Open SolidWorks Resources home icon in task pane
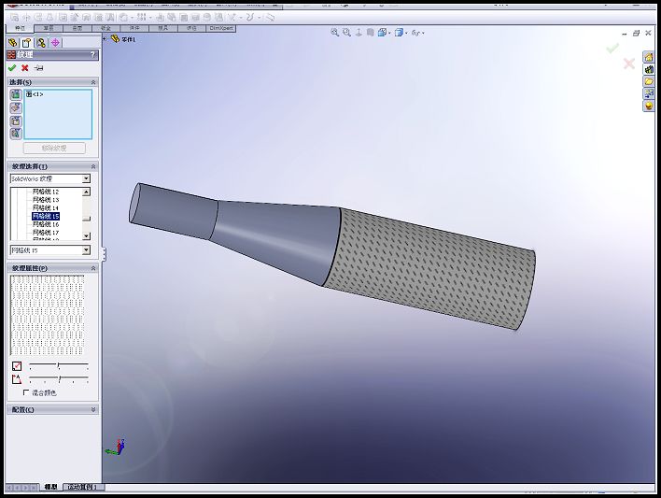Screen dimensions: 661x498 648,57
